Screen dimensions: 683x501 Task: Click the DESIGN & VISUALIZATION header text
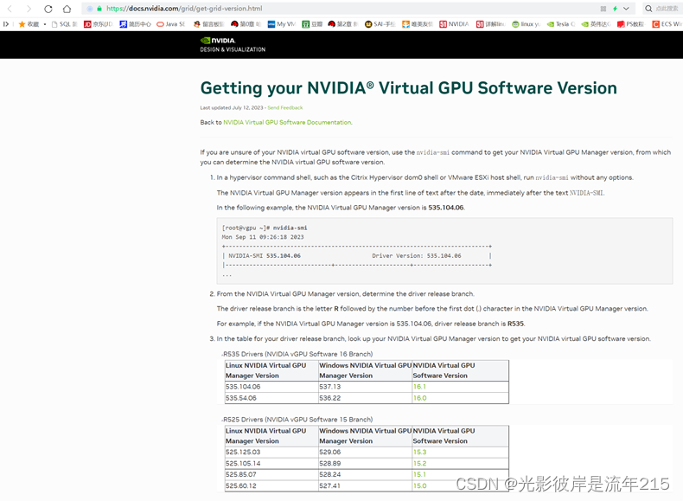pyautogui.click(x=233, y=49)
